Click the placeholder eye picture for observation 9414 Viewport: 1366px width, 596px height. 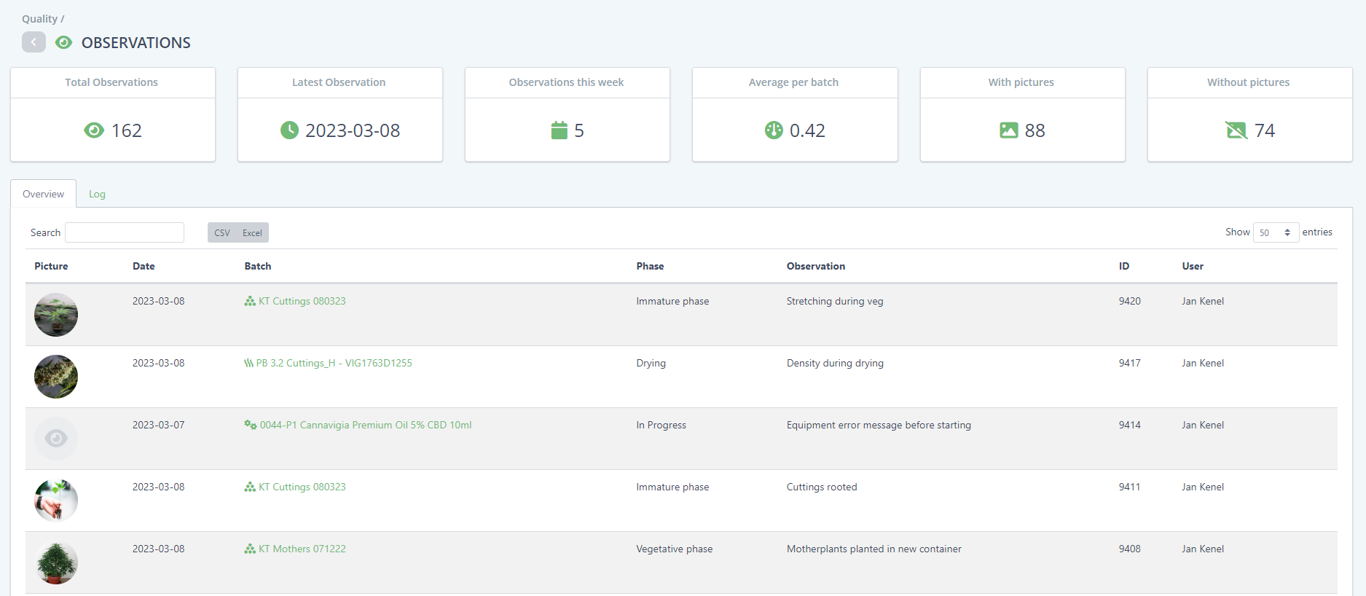(x=56, y=439)
